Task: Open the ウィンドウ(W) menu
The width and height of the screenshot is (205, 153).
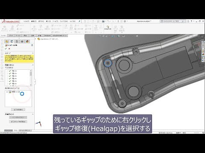Action: pos(64,21)
